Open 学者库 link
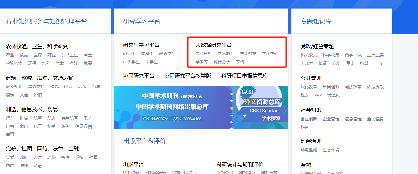The image size is (418, 174). click(x=202, y=62)
